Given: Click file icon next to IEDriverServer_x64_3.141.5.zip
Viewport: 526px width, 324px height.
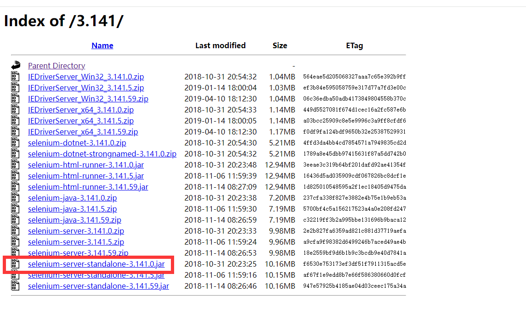Looking at the screenshot, I should coord(16,121).
